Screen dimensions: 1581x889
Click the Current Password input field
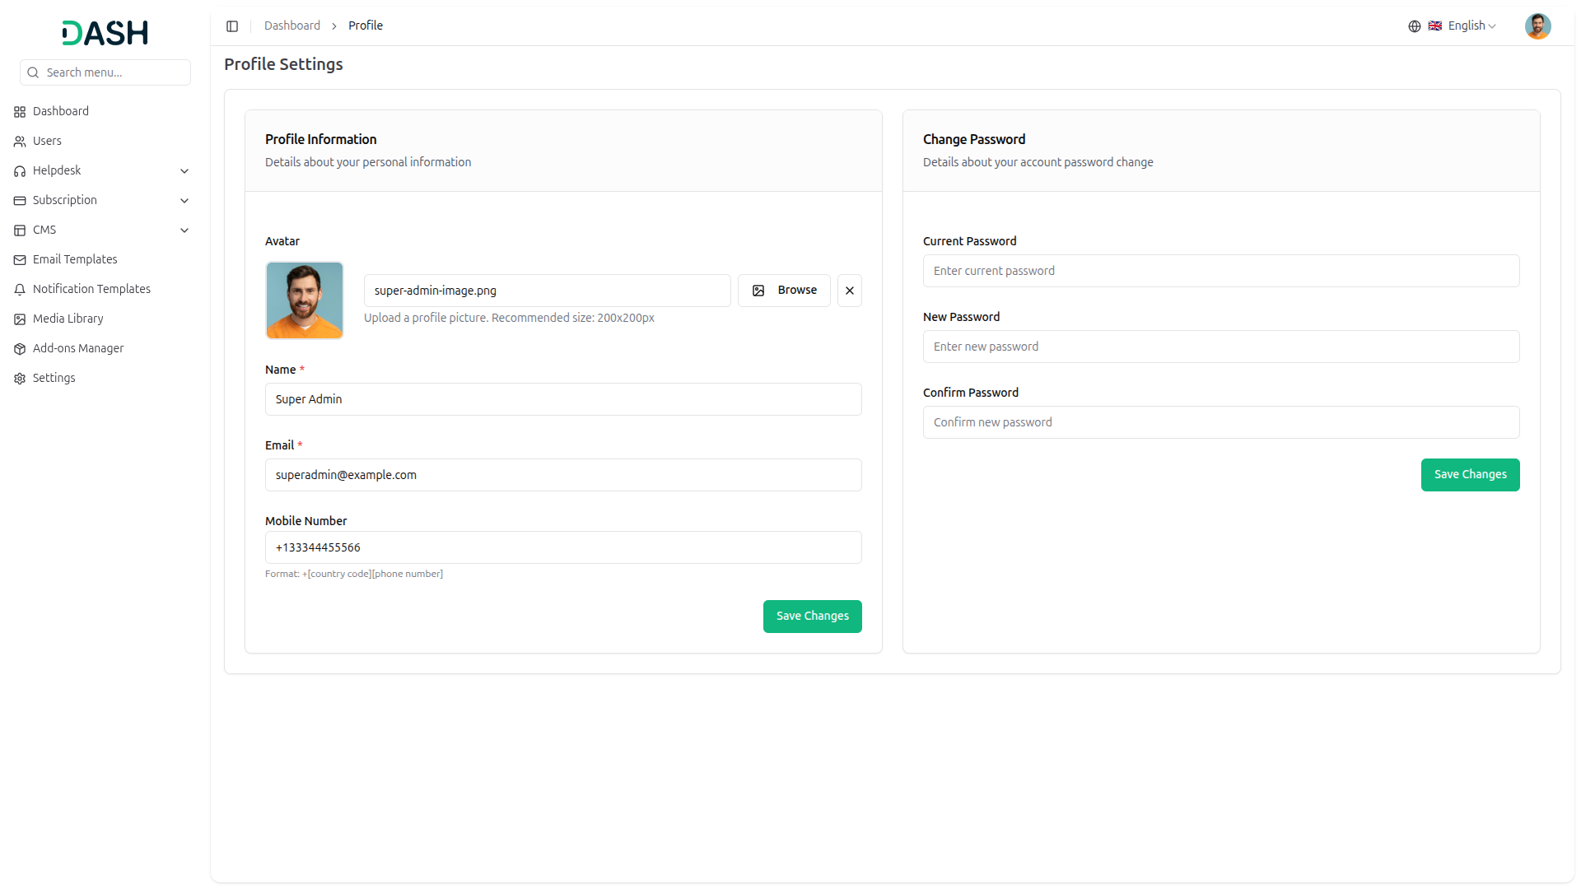coord(1220,271)
